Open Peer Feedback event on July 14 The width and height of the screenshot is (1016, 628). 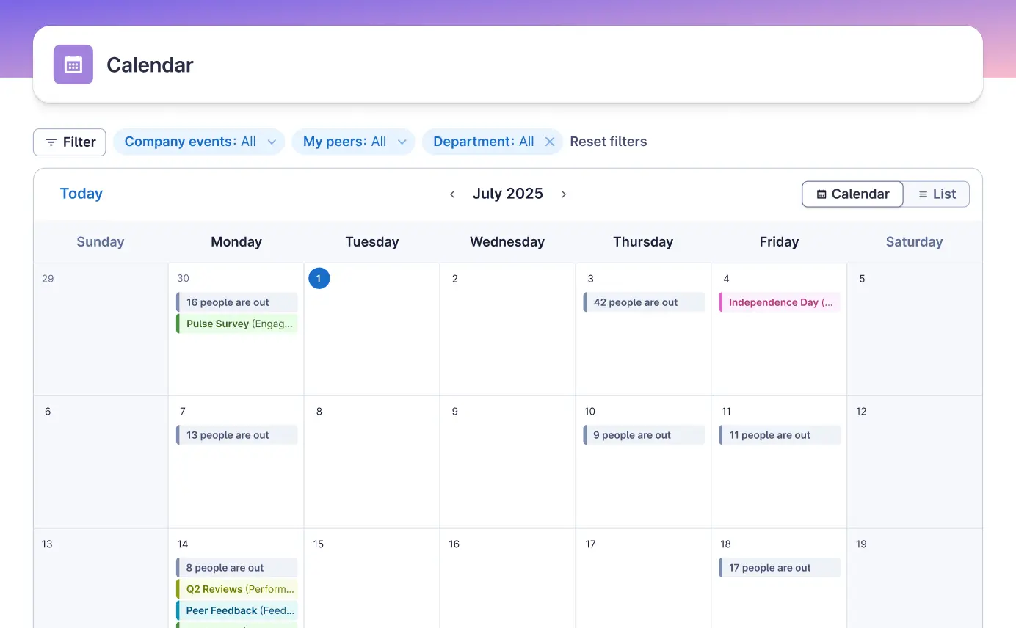(x=237, y=610)
